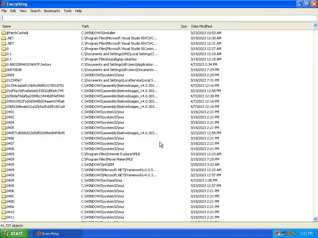Select folder icon for 040e

(4, 207)
